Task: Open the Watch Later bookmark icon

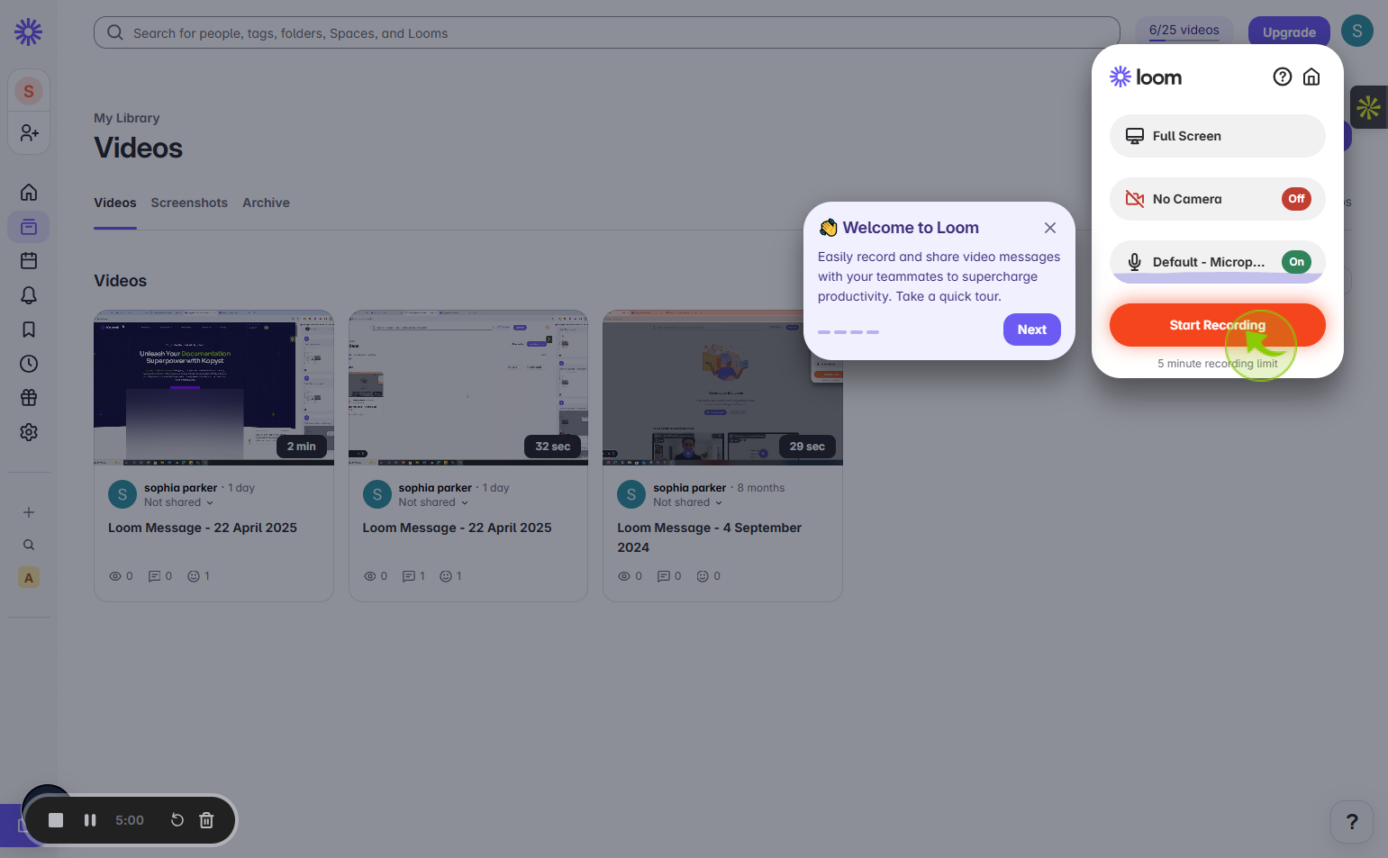Action: point(29,330)
